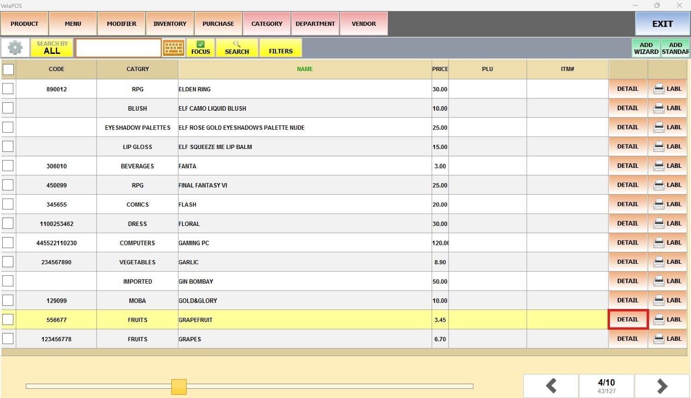Go to the next page arrow

662,386
